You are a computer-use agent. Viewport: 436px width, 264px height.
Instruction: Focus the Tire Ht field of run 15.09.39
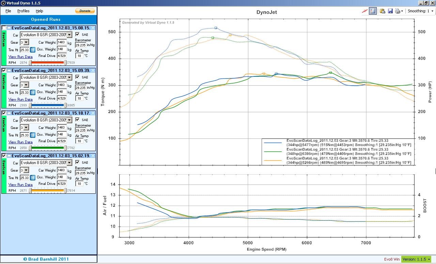[x=25, y=92]
